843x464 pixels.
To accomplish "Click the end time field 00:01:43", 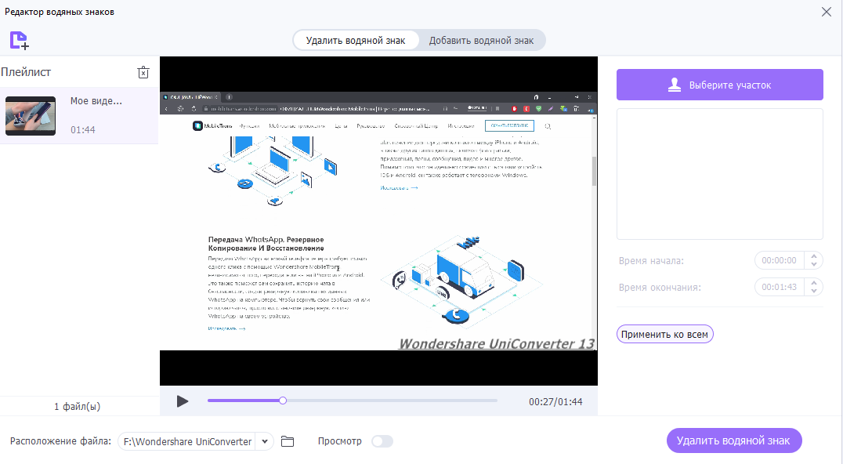I will (779, 287).
